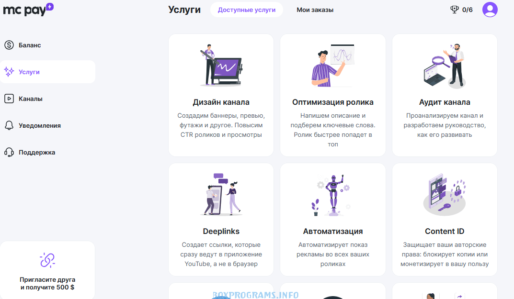Open the Balance dollar icon
Viewport: 514px width, 299px height.
[9, 45]
